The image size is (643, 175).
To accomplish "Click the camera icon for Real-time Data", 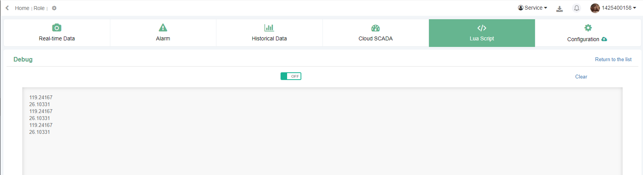I will coord(56,28).
